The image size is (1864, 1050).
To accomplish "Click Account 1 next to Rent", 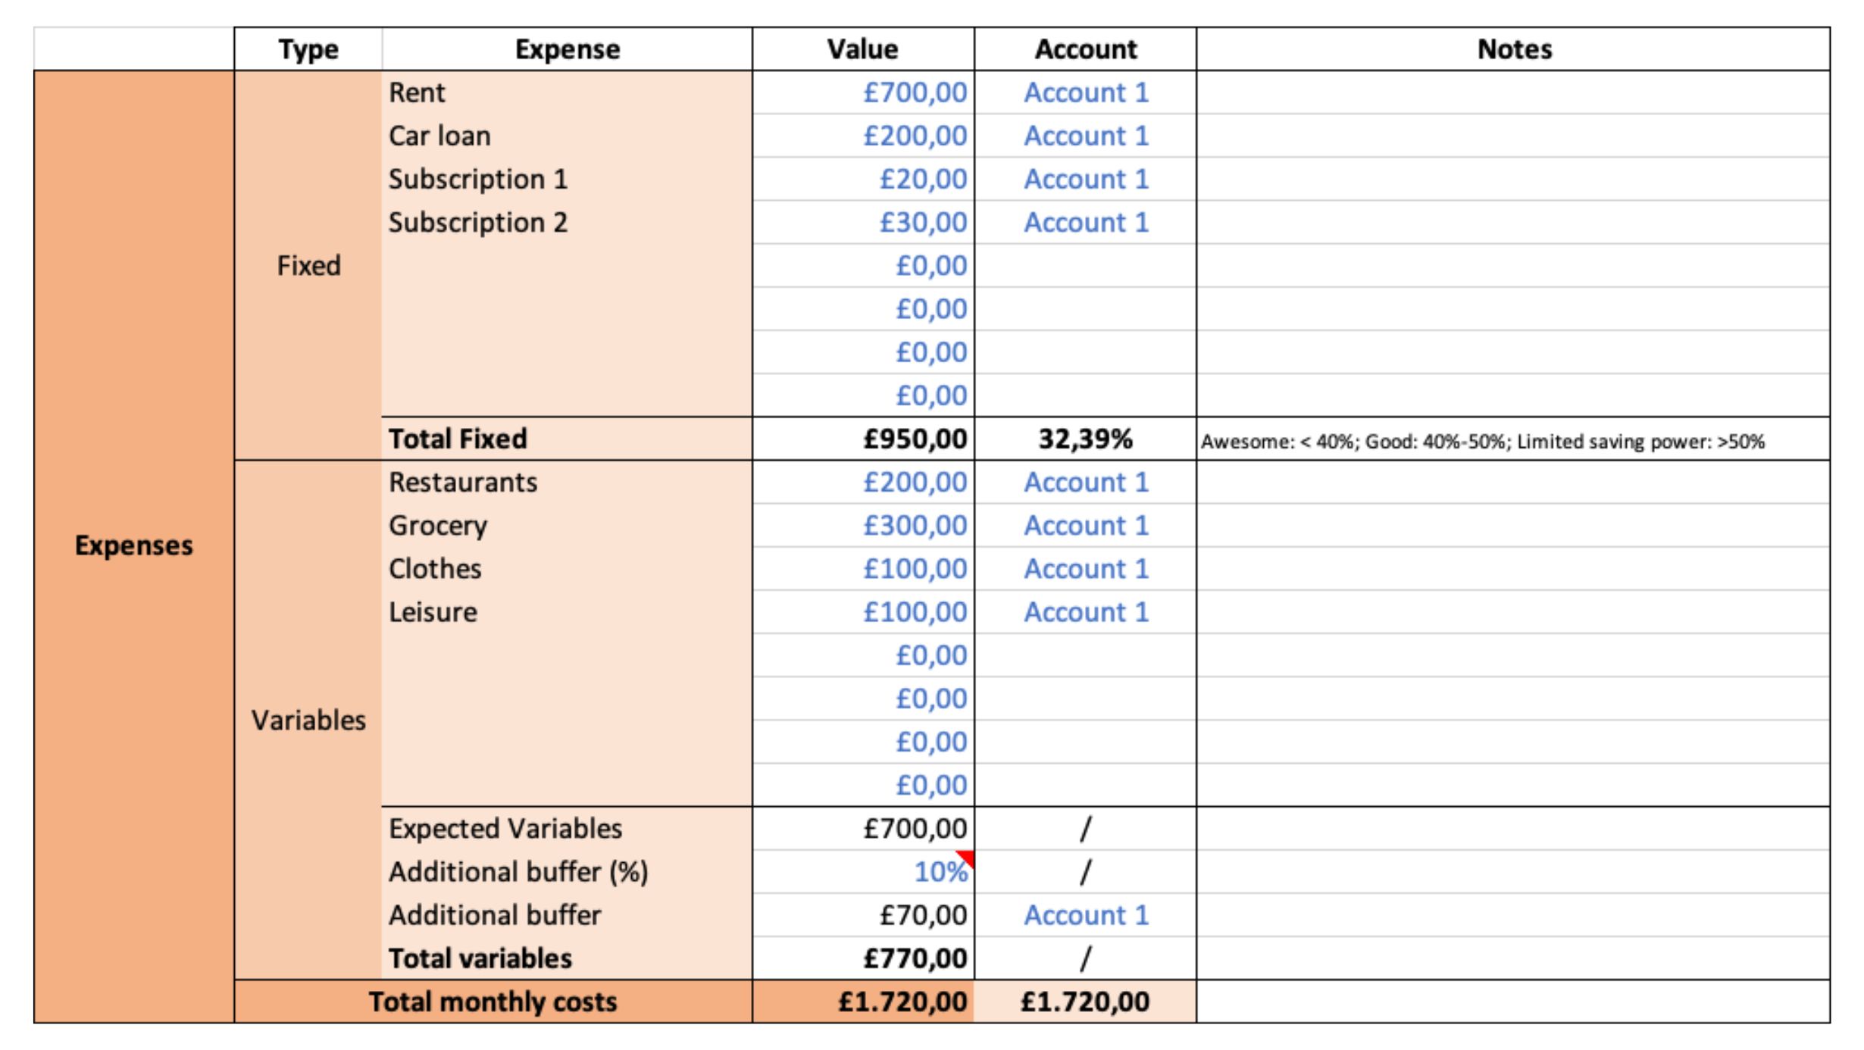I will (1085, 92).
